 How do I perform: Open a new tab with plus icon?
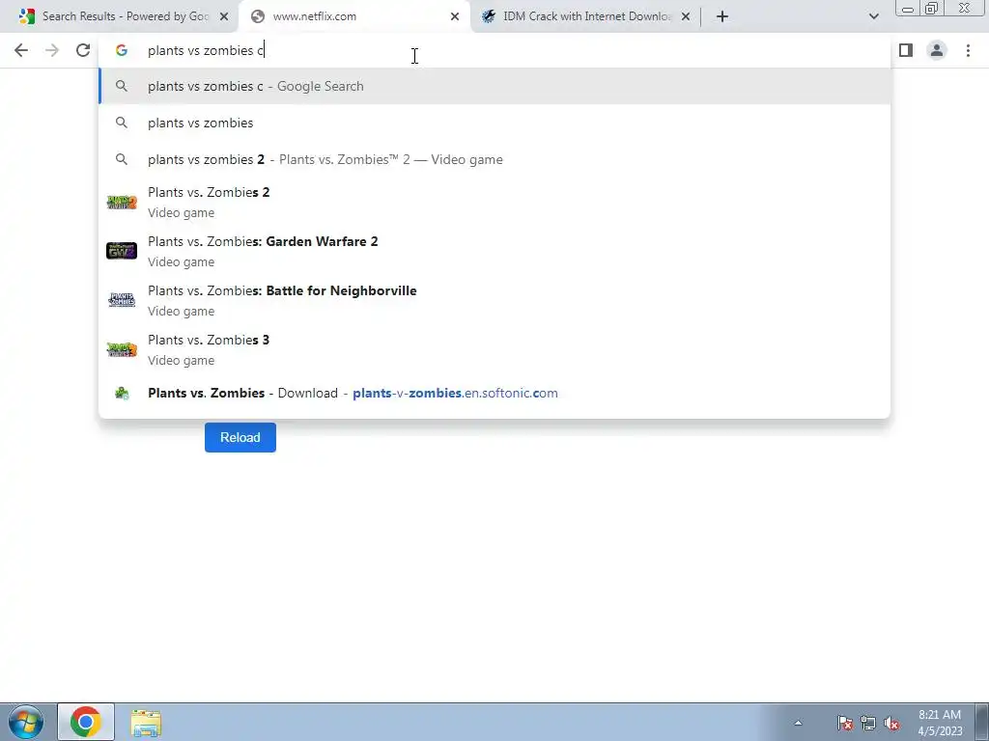[x=722, y=16]
